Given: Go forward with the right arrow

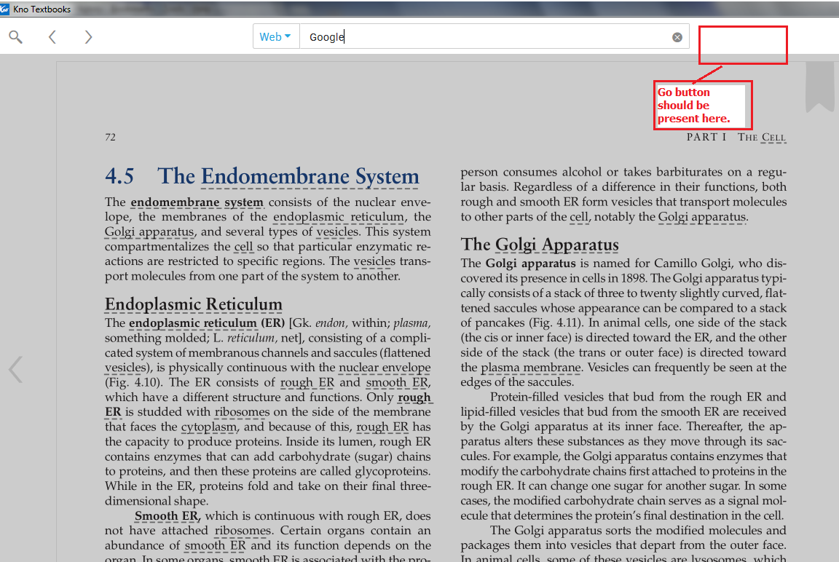Looking at the screenshot, I should (x=88, y=37).
